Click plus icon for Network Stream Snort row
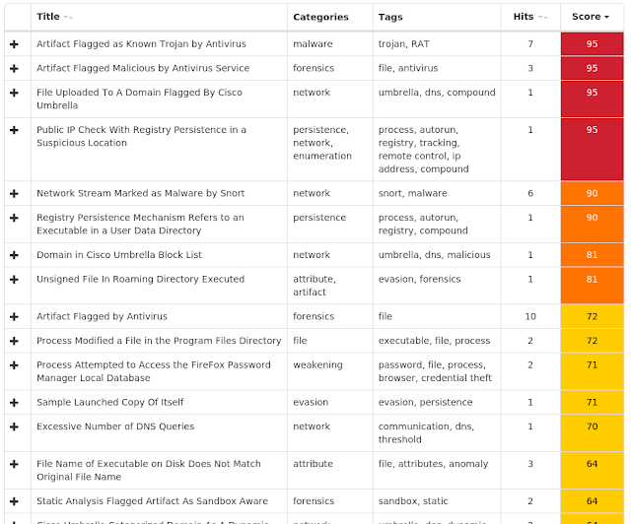The width and height of the screenshot is (631, 524). (14, 193)
